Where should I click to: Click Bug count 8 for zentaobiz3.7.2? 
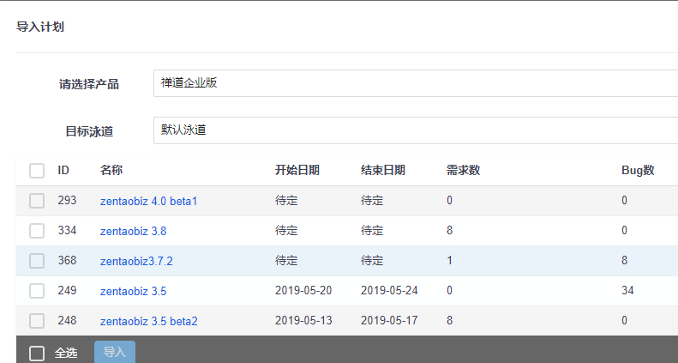[x=624, y=261]
